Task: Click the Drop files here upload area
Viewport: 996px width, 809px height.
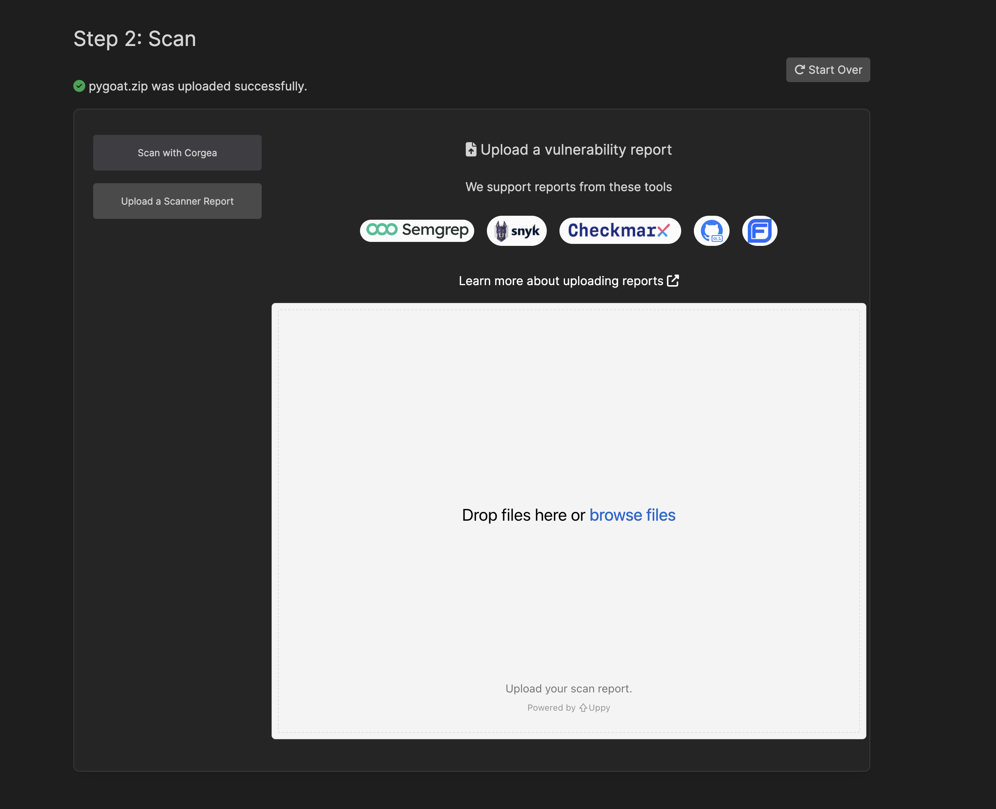Action: [568, 521]
